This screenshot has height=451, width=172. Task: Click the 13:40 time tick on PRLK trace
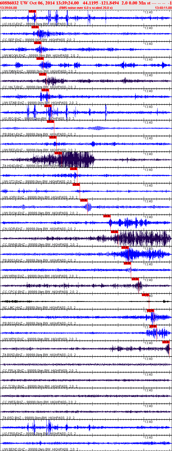[148, 359]
